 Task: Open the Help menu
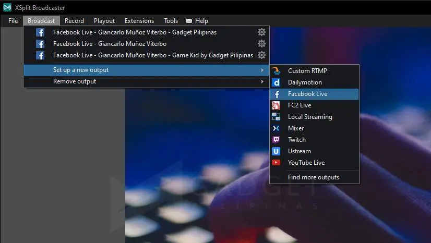[x=201, y=21]
